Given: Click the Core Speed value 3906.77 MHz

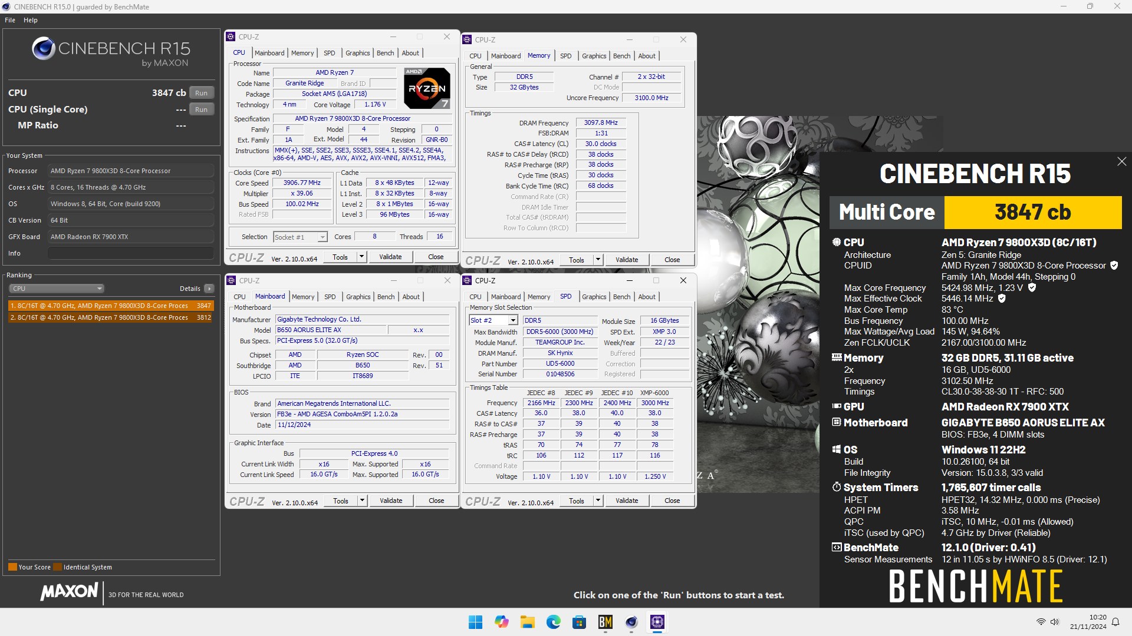Looking at the screenshot, I should pyautogui.click(x=302, y=183).
